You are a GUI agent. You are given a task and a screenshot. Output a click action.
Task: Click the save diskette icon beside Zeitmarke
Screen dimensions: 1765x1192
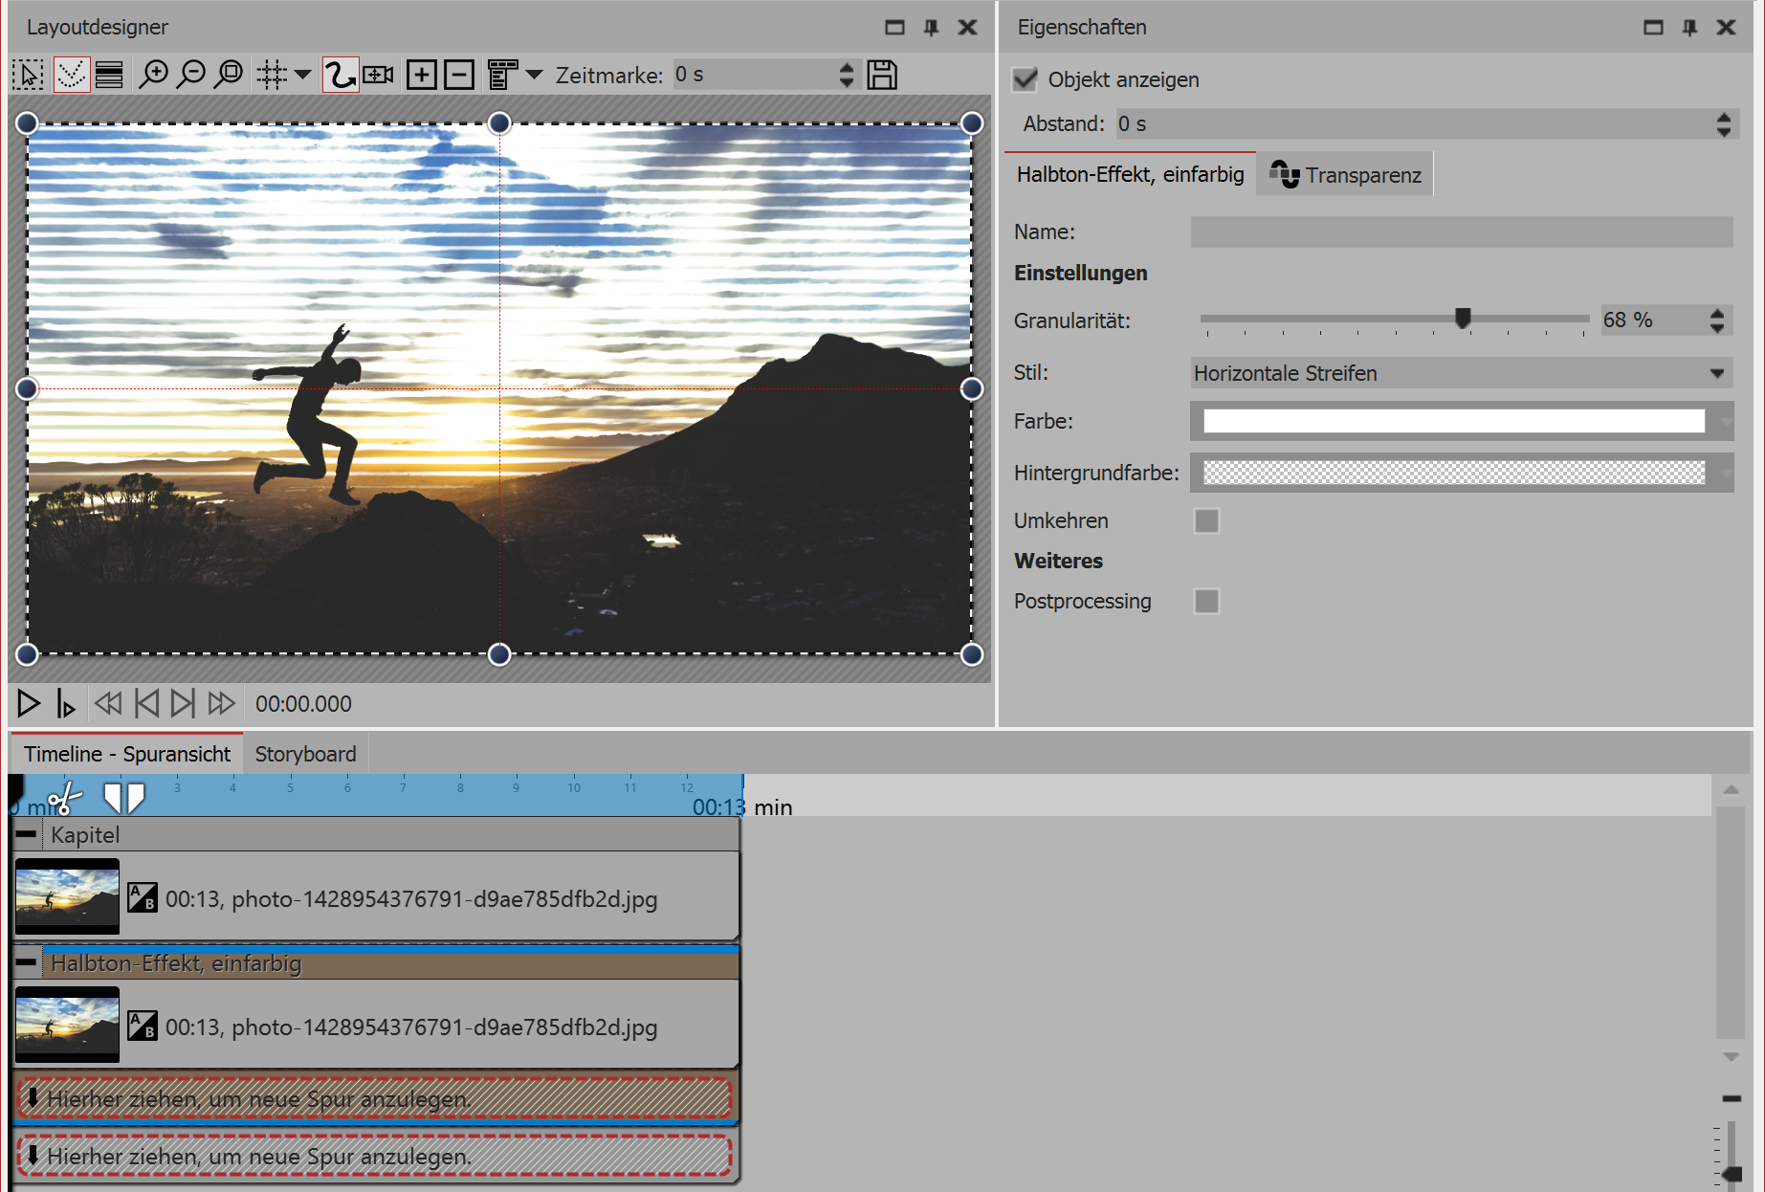pos(881,75)
